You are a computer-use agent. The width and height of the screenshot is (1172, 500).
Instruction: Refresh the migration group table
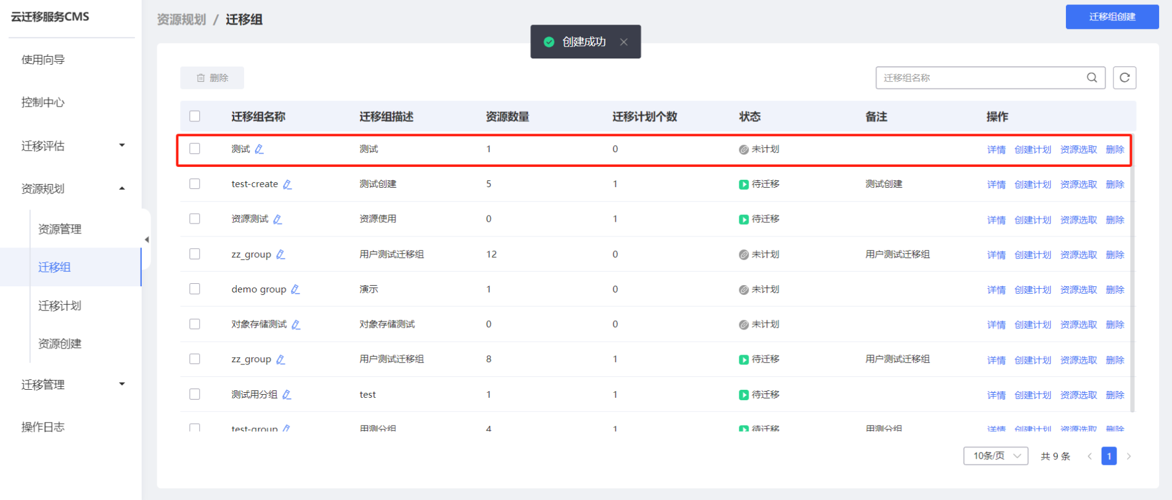[1125, 78]
